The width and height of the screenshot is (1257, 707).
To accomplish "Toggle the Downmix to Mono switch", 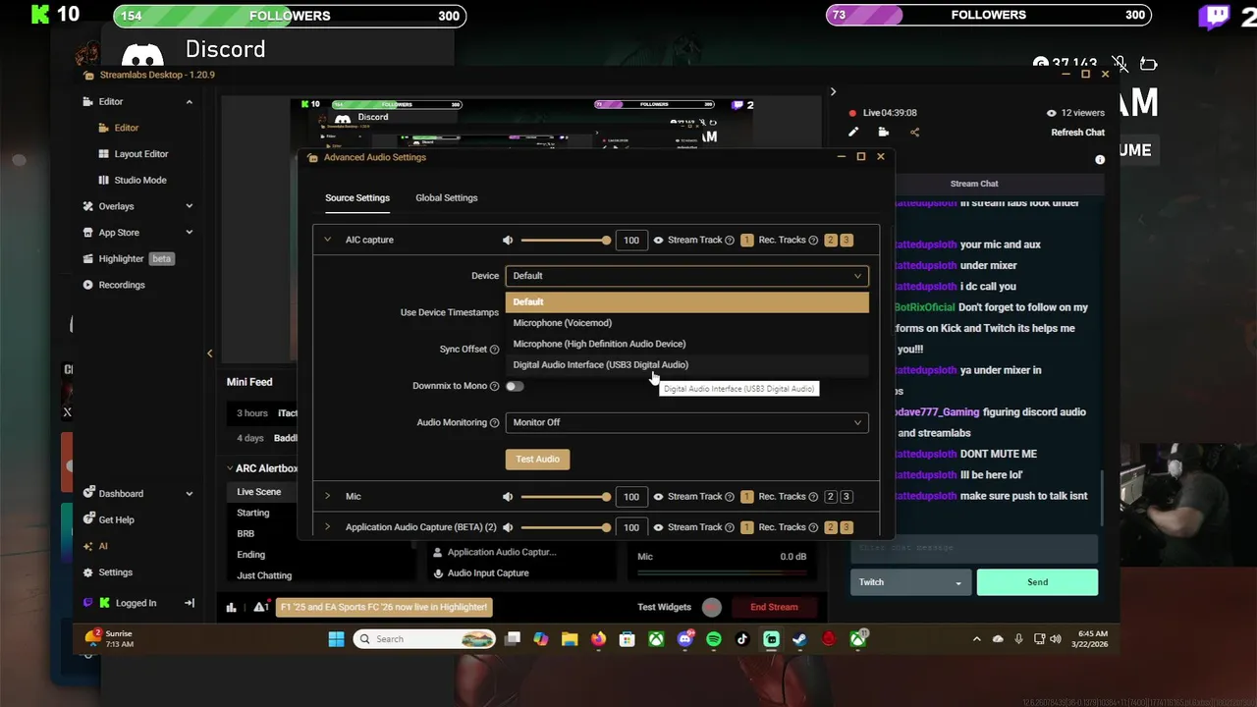I will coord(515,386).
